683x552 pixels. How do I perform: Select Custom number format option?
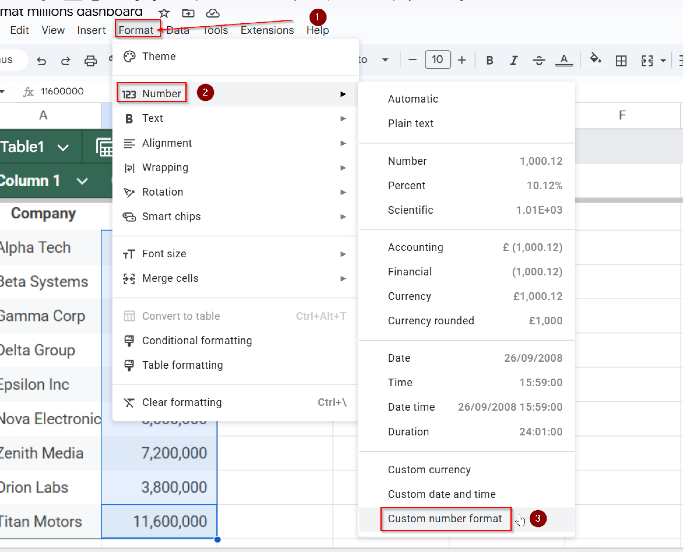[x=445, y=519]
